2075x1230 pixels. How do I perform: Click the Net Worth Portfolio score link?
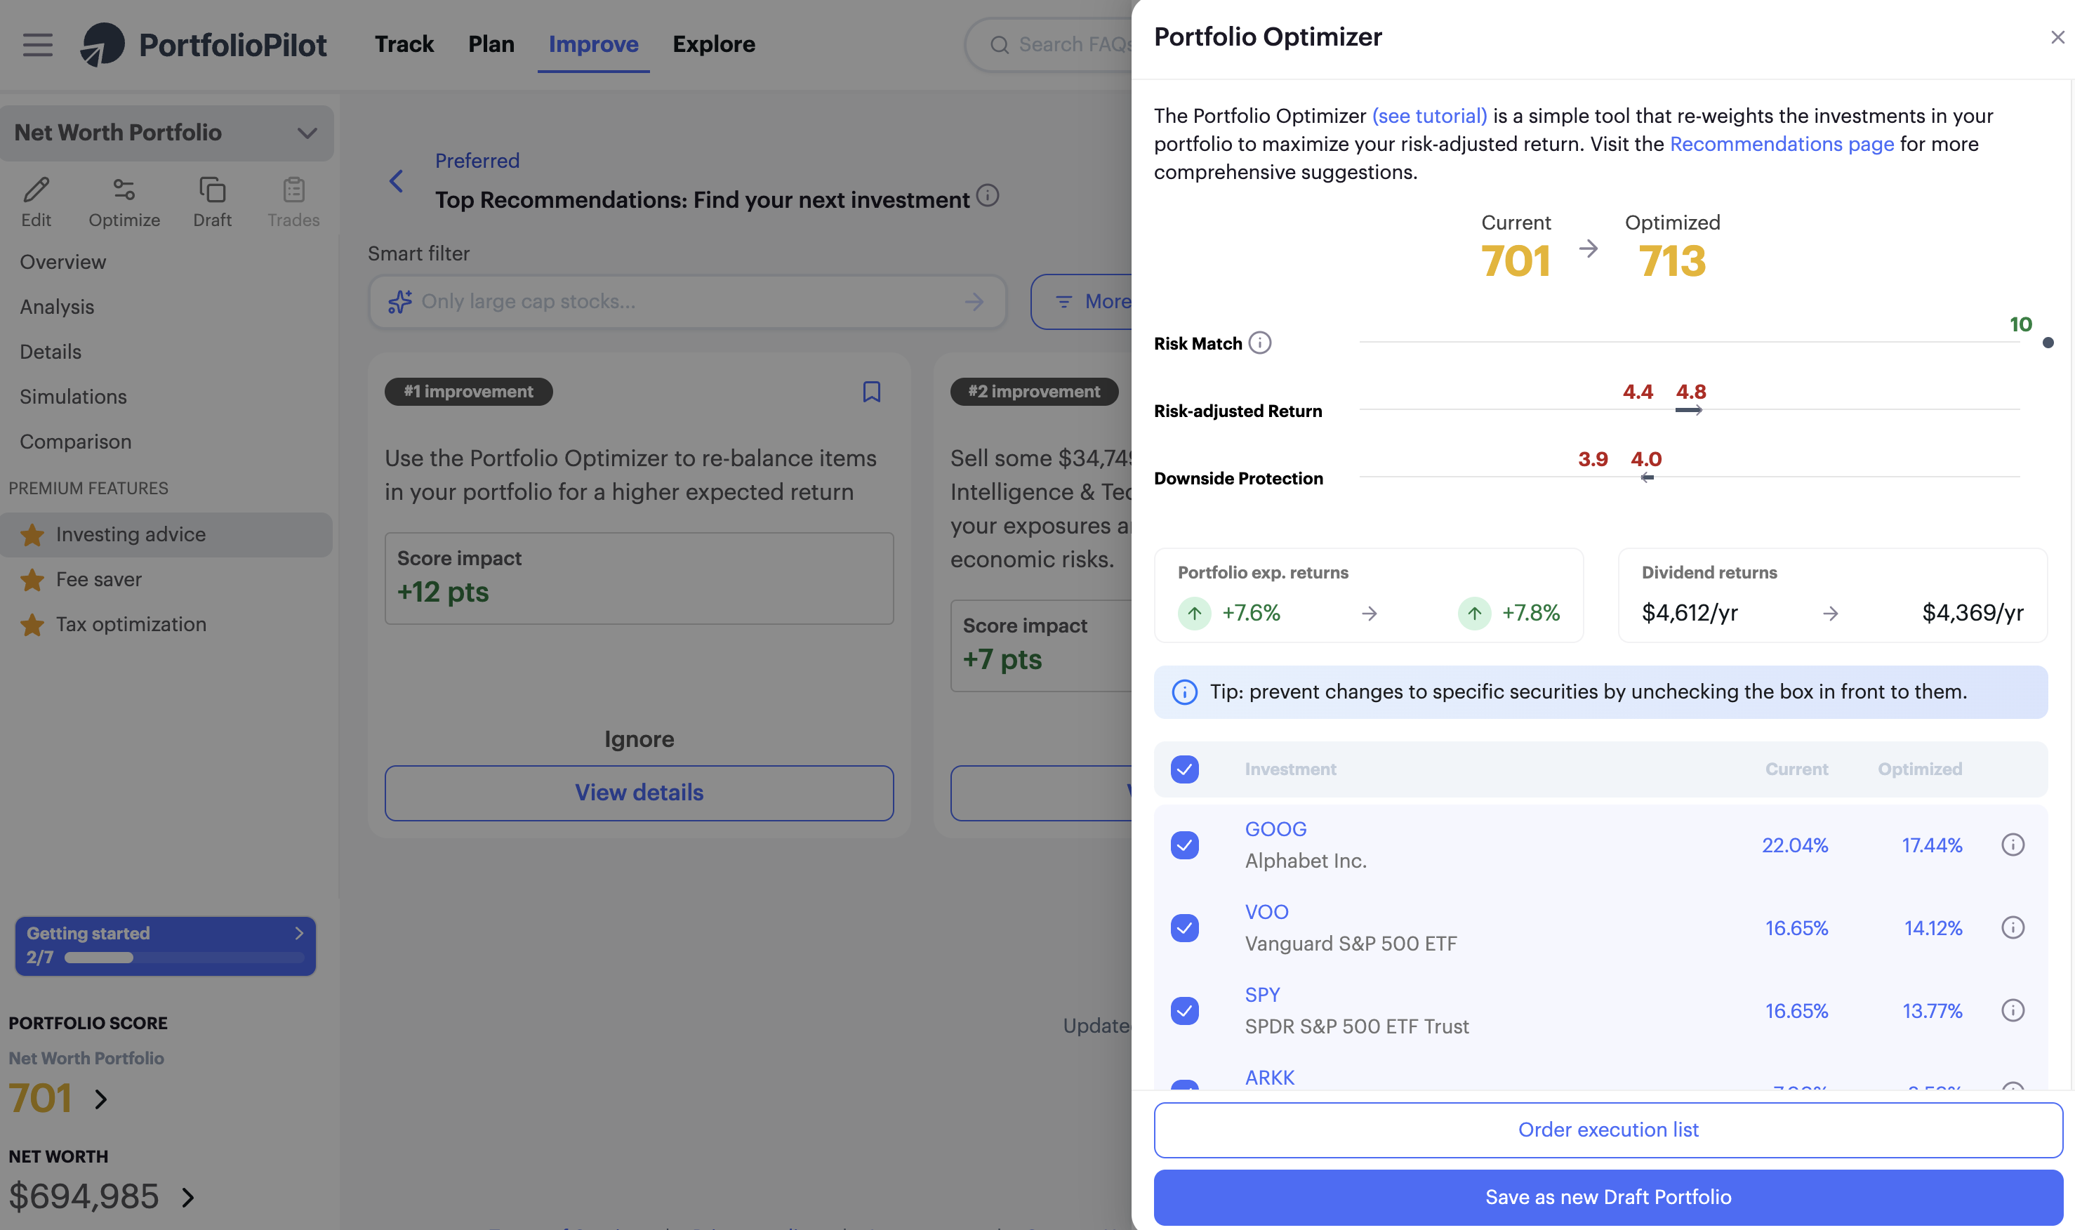click(x=86, y=1059)
